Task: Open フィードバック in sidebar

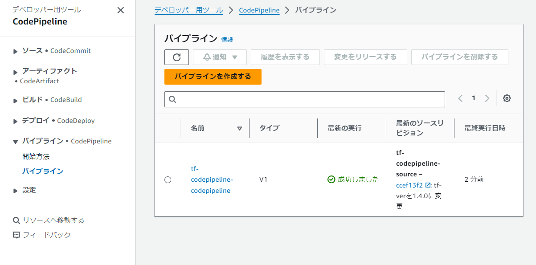Action: pos(47,235)
